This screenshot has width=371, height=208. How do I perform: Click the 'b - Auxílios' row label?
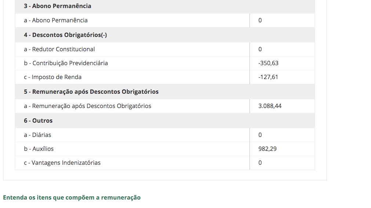pyautogui.click(x=39, y=149)
